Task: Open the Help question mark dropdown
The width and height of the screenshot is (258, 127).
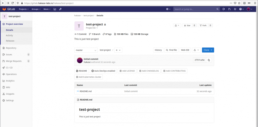Action: tap(241, 9)
